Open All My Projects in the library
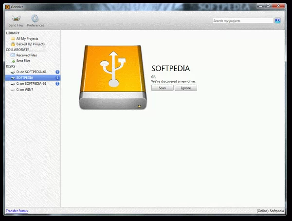The height and width of the screenshot is (221, 292). point(27,38)
